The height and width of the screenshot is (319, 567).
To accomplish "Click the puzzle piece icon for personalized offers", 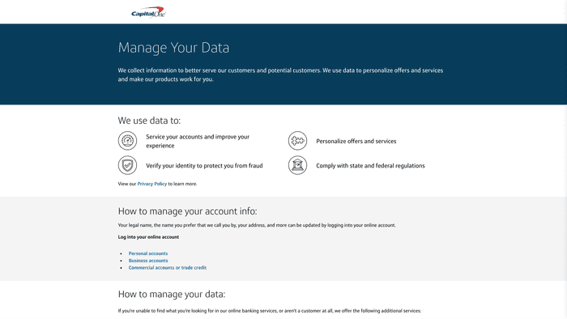I will [x=297, y=141].
